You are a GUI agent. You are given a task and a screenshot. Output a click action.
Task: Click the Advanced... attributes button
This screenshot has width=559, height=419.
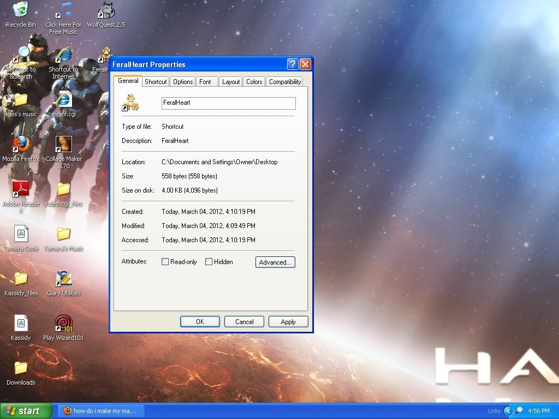click(x=275, y=262)
